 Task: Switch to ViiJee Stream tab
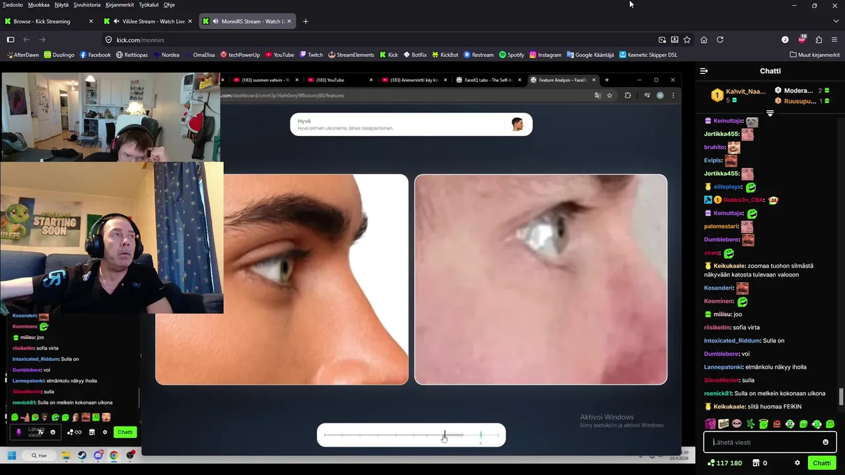[x=149, y=21]
